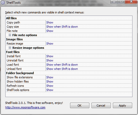This screenshot has height=115, width=138.
Task: Click the Cancel button
Action: pyautogui.click(x=101, y=106)
